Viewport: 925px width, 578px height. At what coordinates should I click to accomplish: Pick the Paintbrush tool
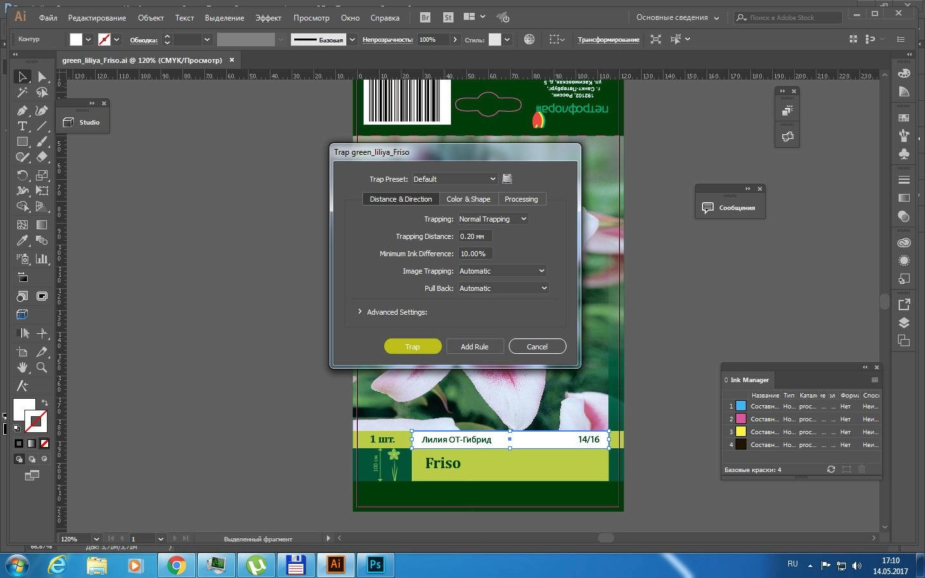pos(42,141)
